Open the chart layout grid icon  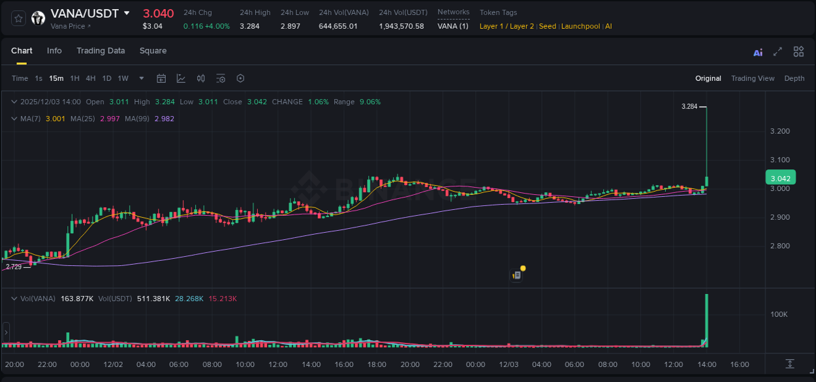[798, 51]
